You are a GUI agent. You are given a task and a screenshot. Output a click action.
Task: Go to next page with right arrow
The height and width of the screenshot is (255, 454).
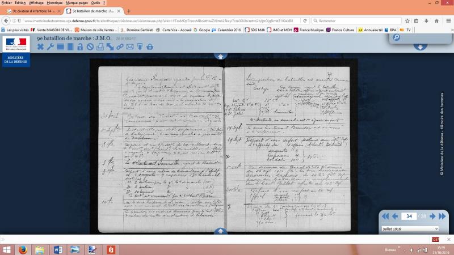pyautogui.click(x=432, y=216)
